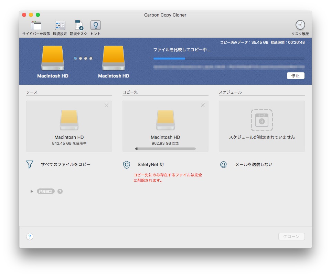This screenshot has width=331, height=276.
Task: Open the SafetyNet 切 setting menu
Action: pos(150,164)
